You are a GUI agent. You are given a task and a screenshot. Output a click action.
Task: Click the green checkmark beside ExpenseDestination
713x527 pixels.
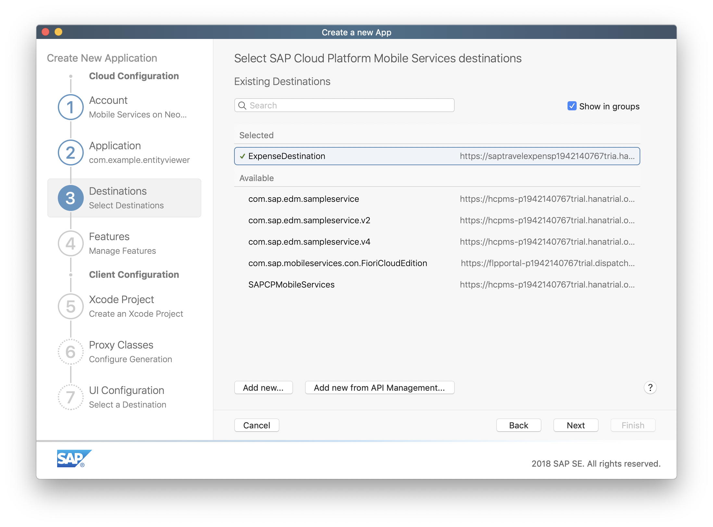pyautogui.click(x=242, y=156)
